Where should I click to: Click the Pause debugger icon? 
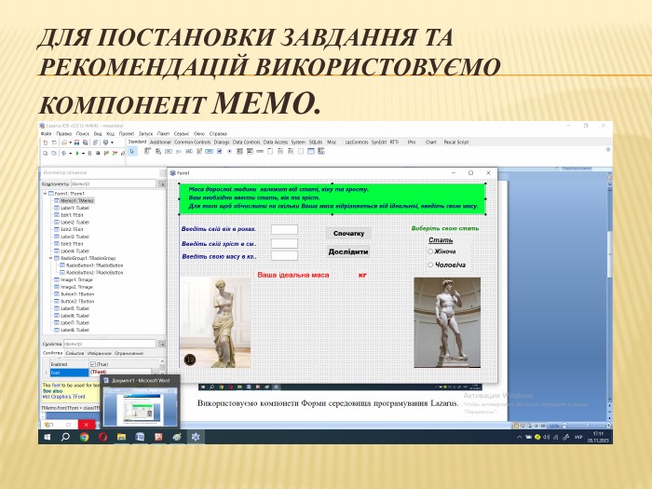89,154
